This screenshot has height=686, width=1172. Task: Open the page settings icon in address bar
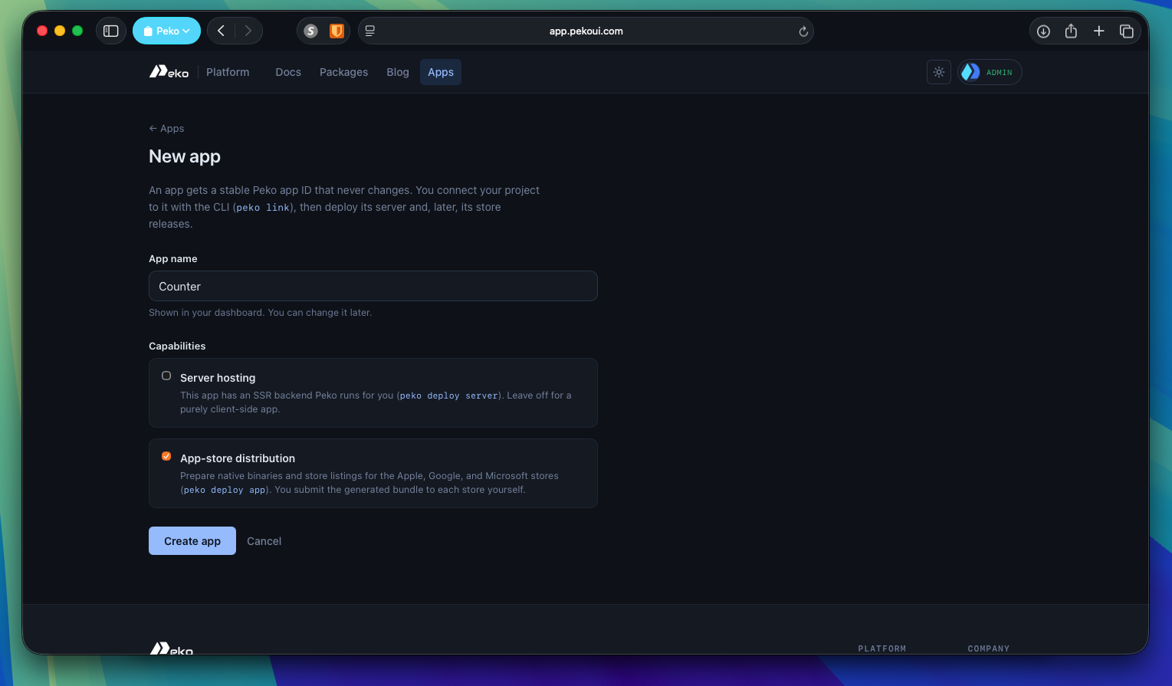pyautogui.click(x=370, y=31)
